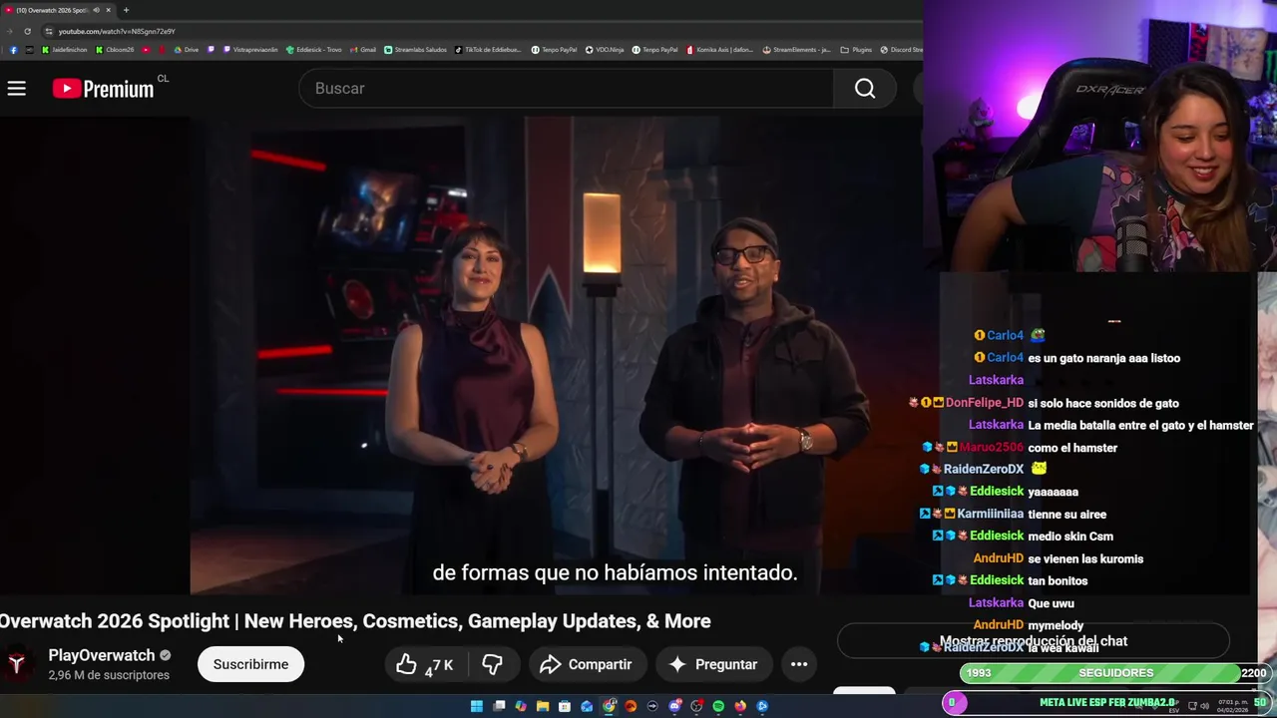The image size is (1277, 718).
Task: Reload the page with the refresh icon
Action: click(27, 31)
